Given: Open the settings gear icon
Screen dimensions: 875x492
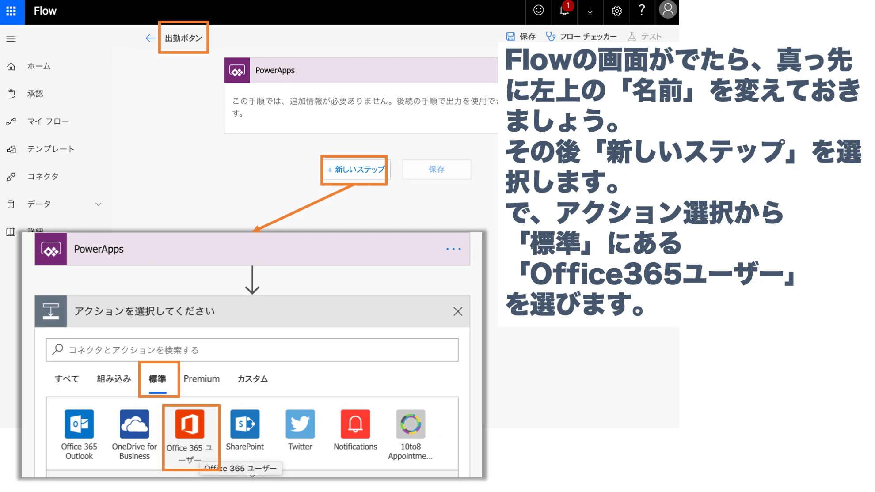Looking at the screenshot, I should click(x=616, y=11).
